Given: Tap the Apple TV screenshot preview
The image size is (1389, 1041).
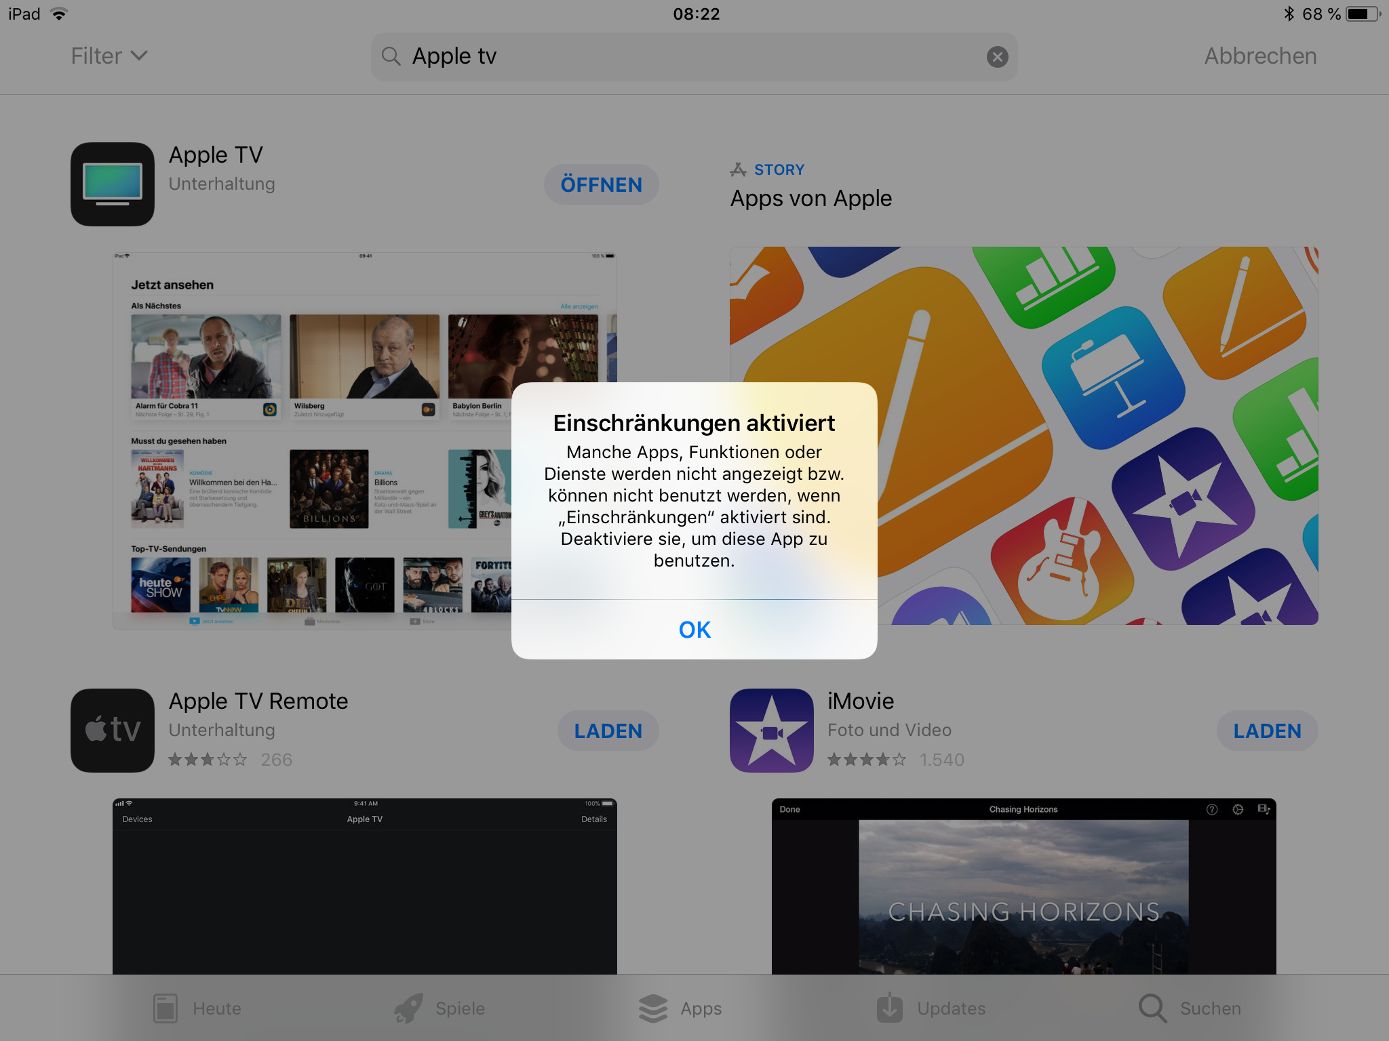Looking at the screenshot, I should 312,441.
